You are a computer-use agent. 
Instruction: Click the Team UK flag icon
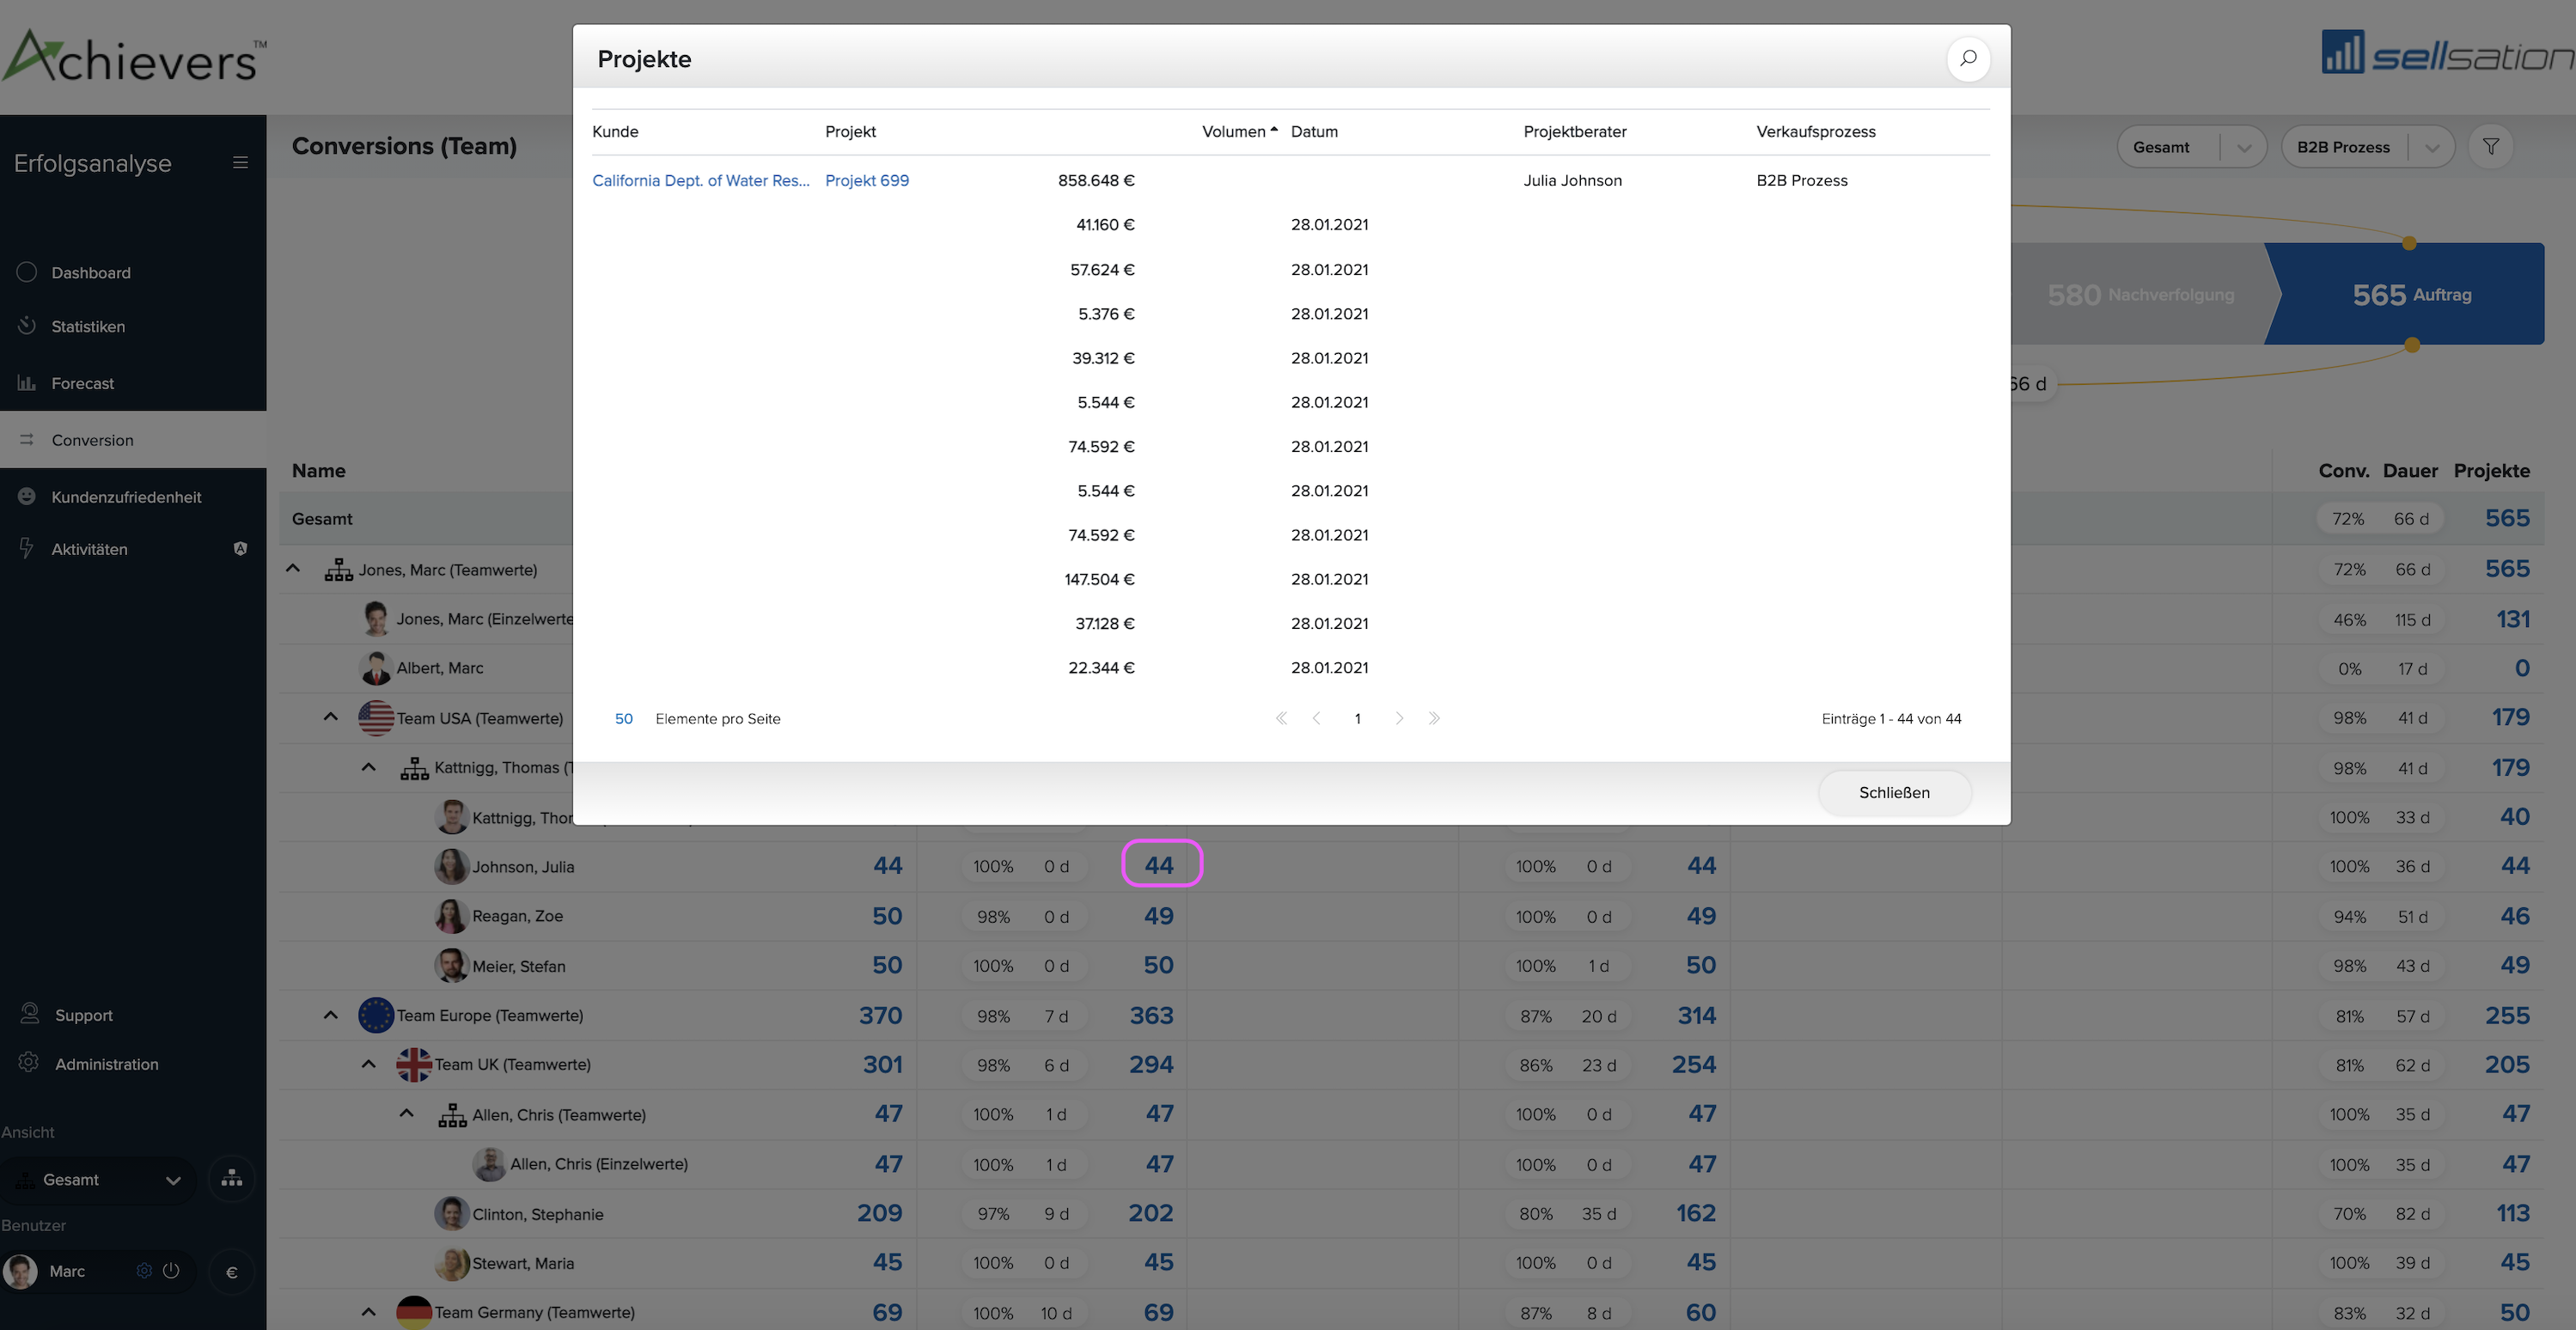coord(413,1064)
